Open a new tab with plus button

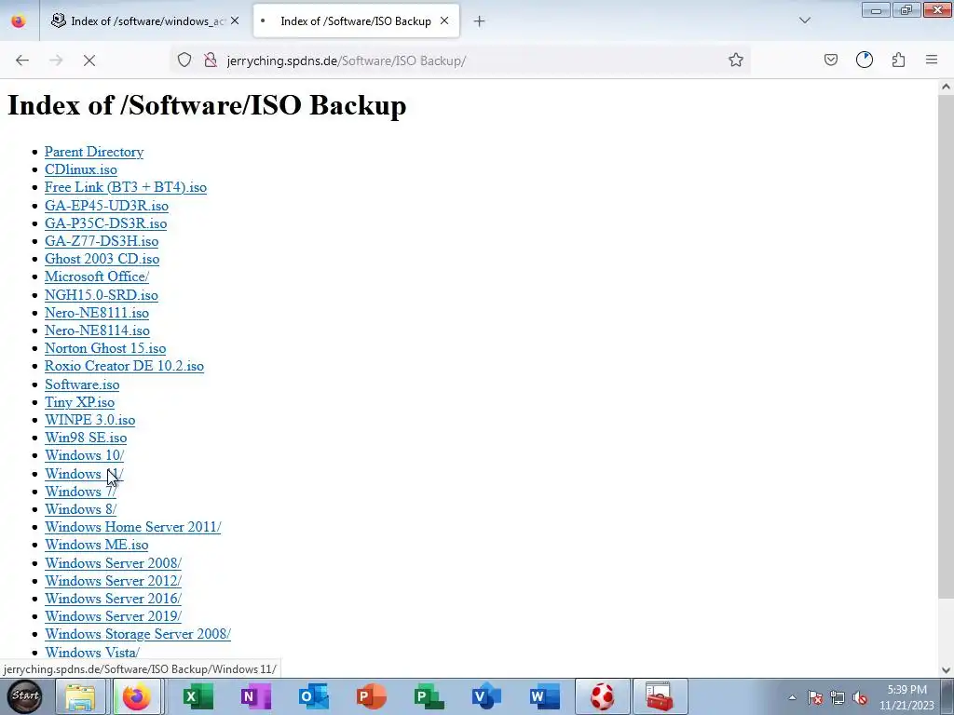tap(480, 21)
